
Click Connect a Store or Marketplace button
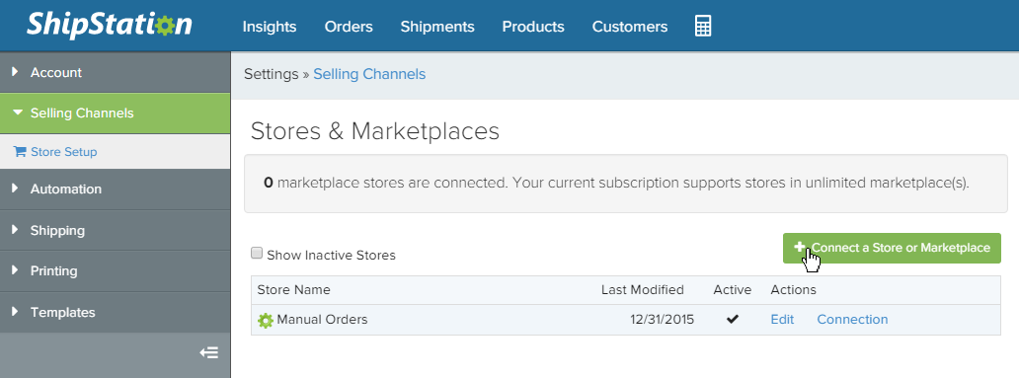tap(892, 248)
